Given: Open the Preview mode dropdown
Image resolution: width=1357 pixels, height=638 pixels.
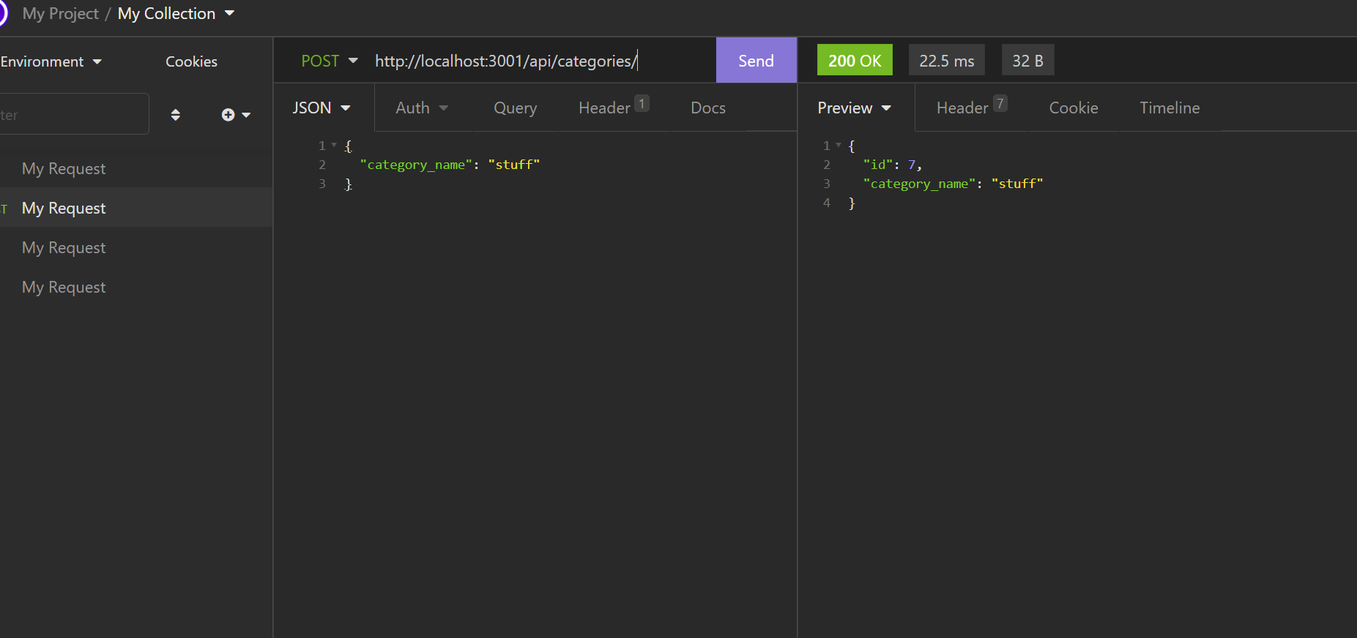Looking at the screenshot, I should (854, 108).
